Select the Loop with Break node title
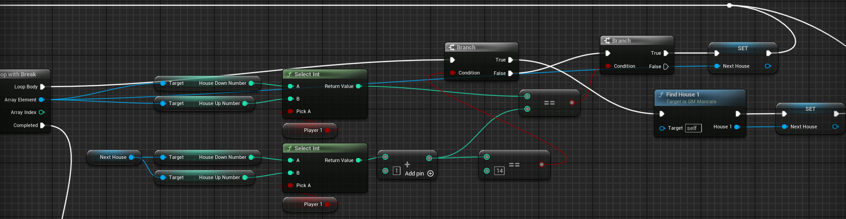Image resolution: width=846 pixels, height=219 pixels. point(20,74)
